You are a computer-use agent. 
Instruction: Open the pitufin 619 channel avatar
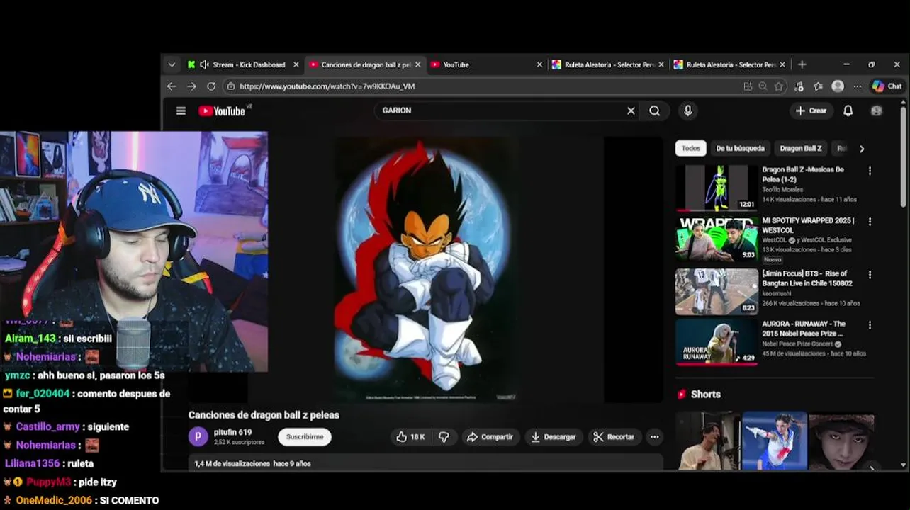point(198,436)
